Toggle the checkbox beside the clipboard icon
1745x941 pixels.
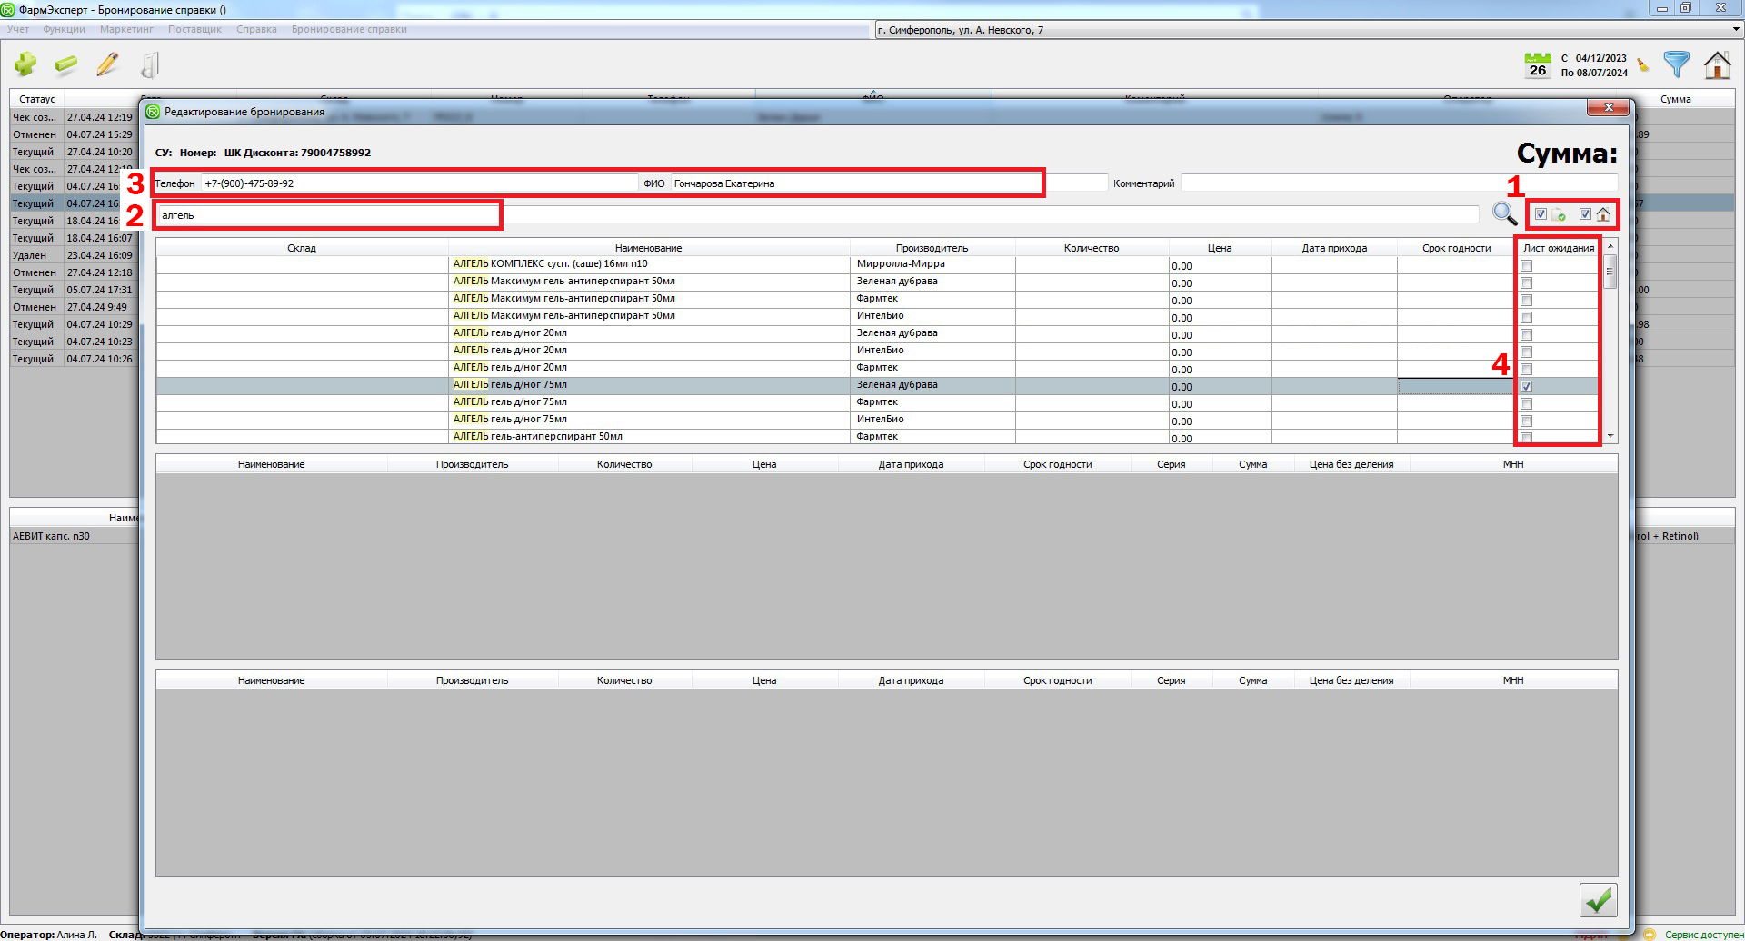(1541, 214)
